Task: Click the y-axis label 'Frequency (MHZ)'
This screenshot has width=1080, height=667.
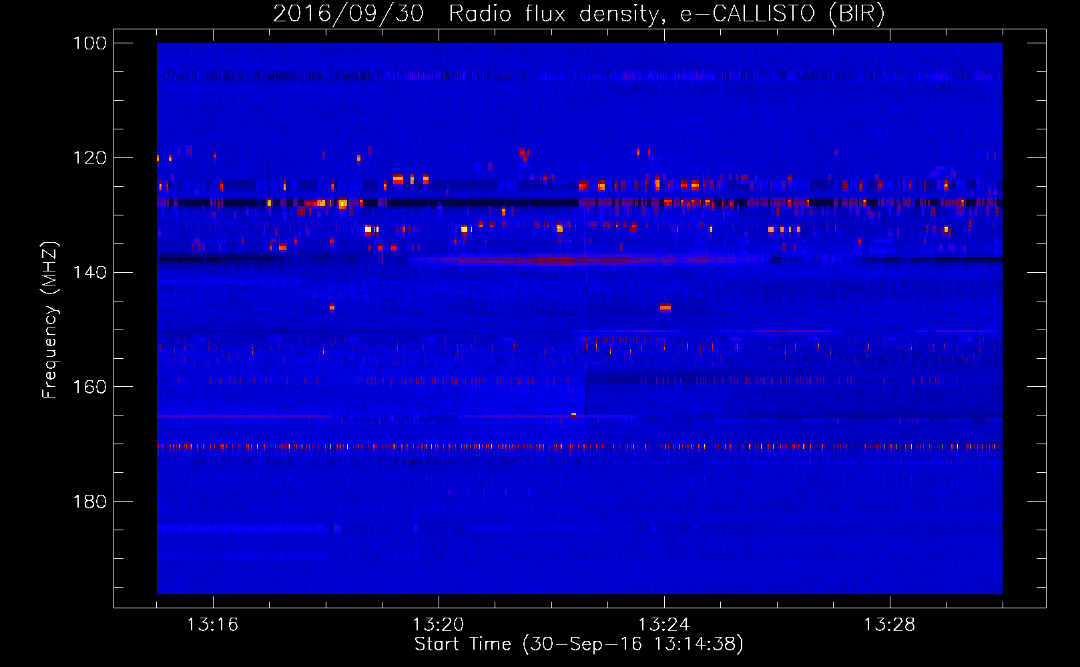Action: pyautogui.click(x=49, y=320)
